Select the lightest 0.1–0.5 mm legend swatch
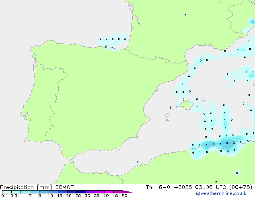The width and height of the screenshot is (255, 197). (6, 192)
